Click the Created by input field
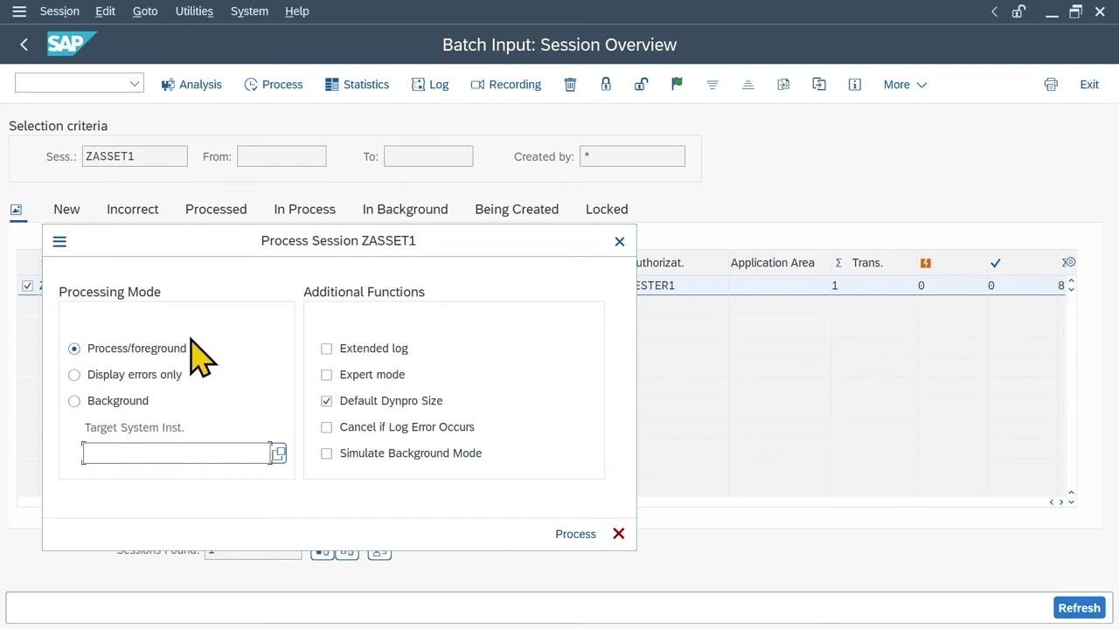 click(632, 156)
